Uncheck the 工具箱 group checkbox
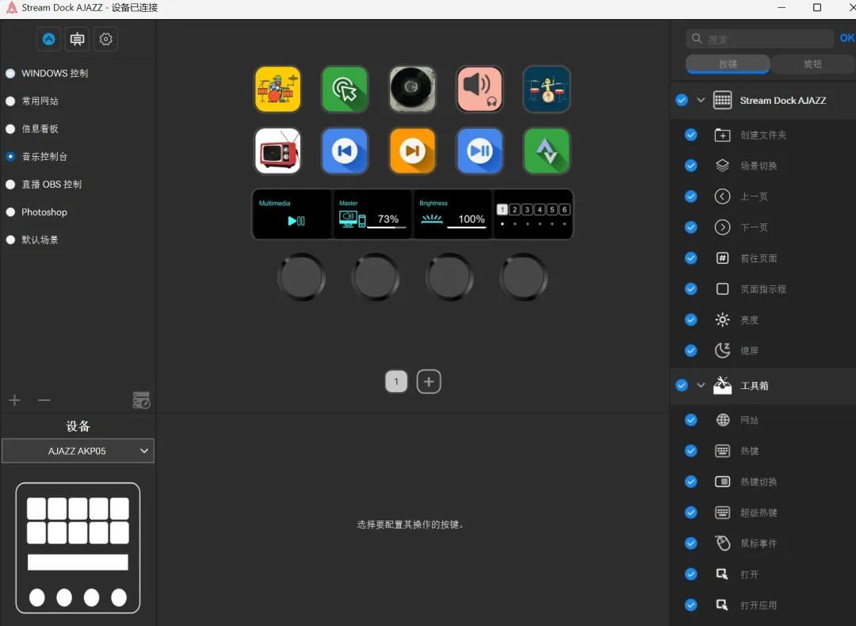Image resolution: width=856 pixels, height=626 pixels. 682,385
